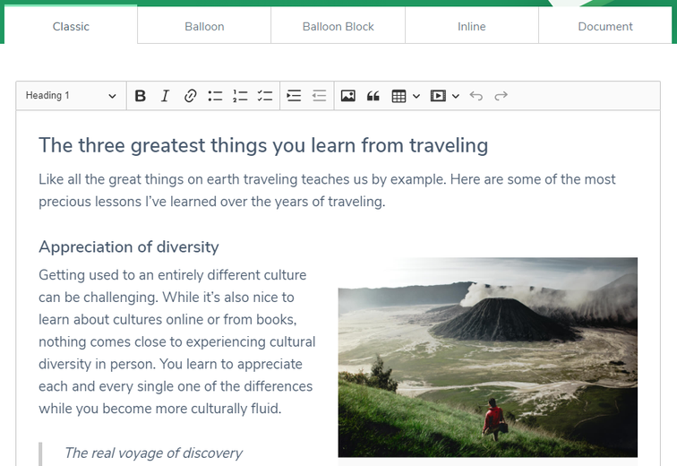Switch to the Balloon tab
677x466 pixels.
[204, 26]
